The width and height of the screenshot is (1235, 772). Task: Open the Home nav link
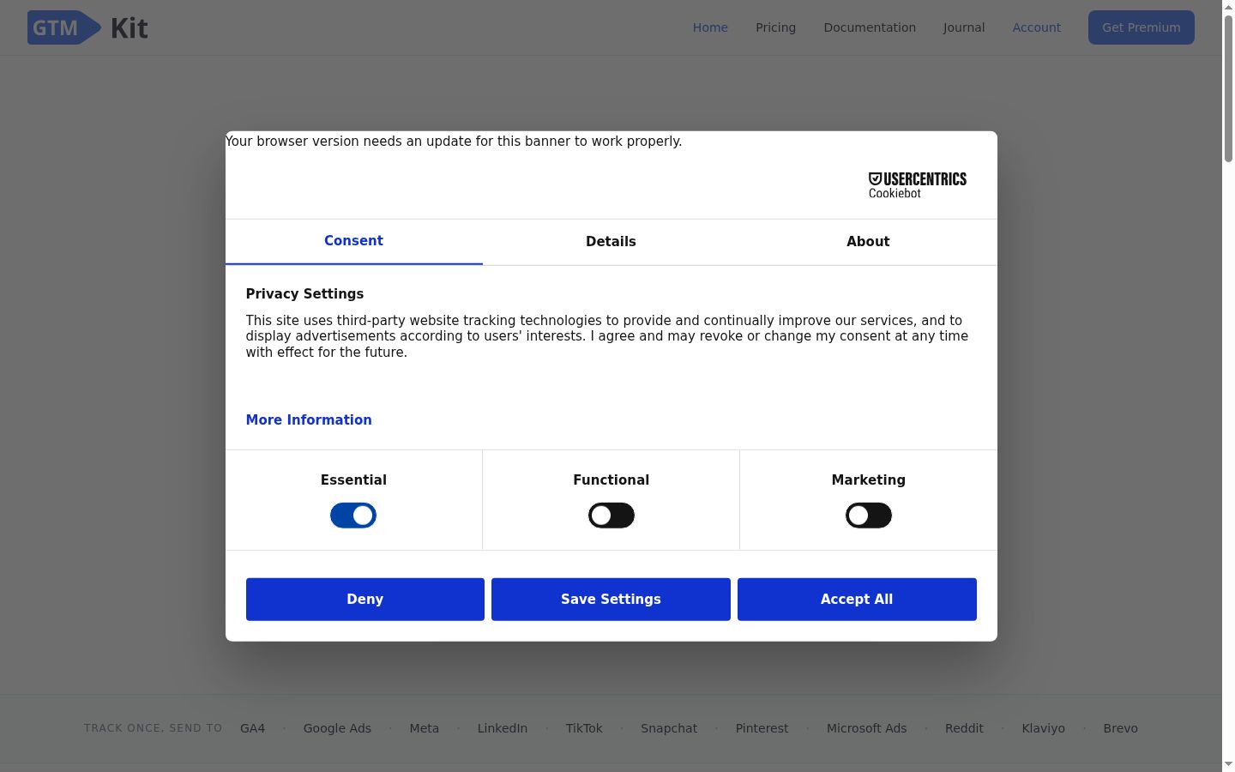[710, 27]
